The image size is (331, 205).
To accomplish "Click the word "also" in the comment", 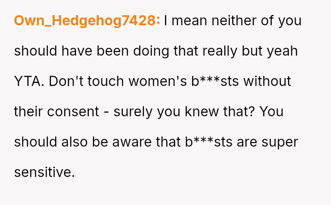I will (x=73, y=142).
